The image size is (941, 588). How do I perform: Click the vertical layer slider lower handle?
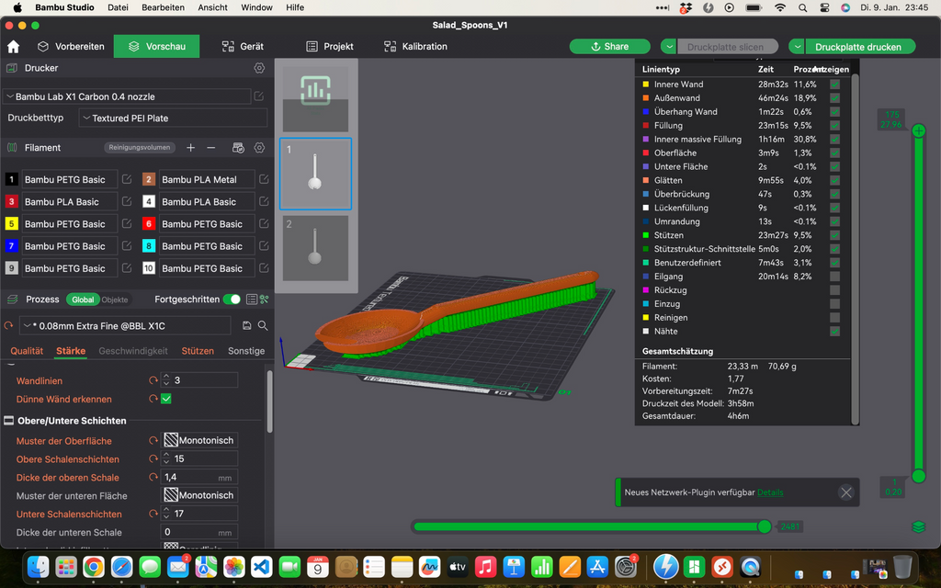919,477
